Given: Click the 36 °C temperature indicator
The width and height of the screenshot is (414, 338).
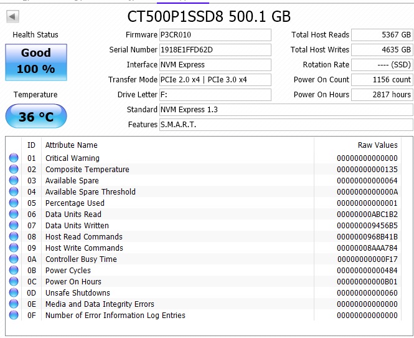Looking at the screenshot, I should (x=36, y=116).
